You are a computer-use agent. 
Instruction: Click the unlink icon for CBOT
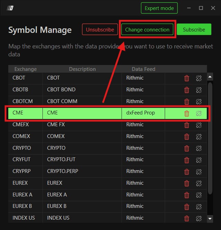point(199,78)
